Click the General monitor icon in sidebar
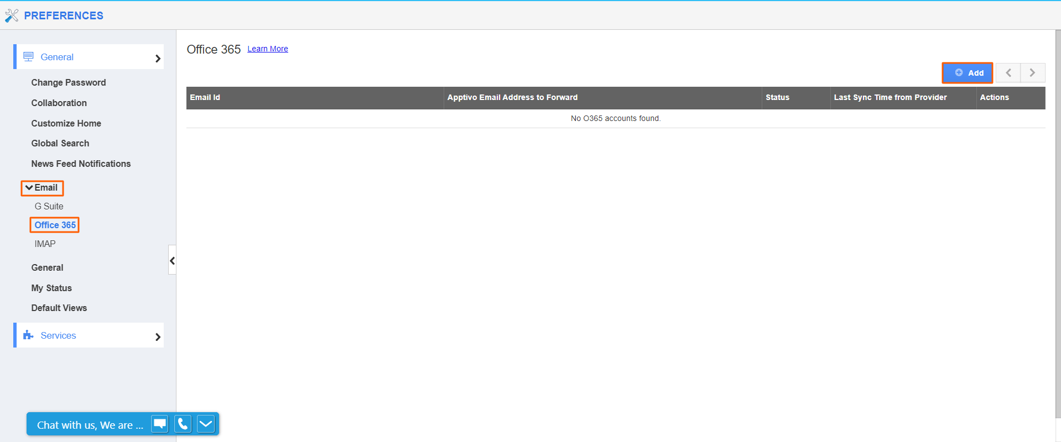The height and width of the screenshot is (442, 1061). click(28, 57)
